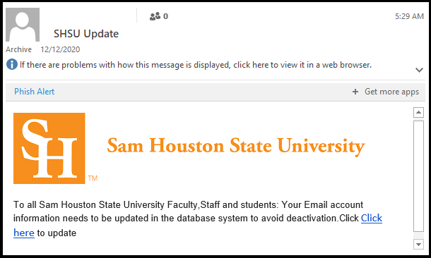
Task: Open the message in a web browser
Action: click(x=196, y=65)
